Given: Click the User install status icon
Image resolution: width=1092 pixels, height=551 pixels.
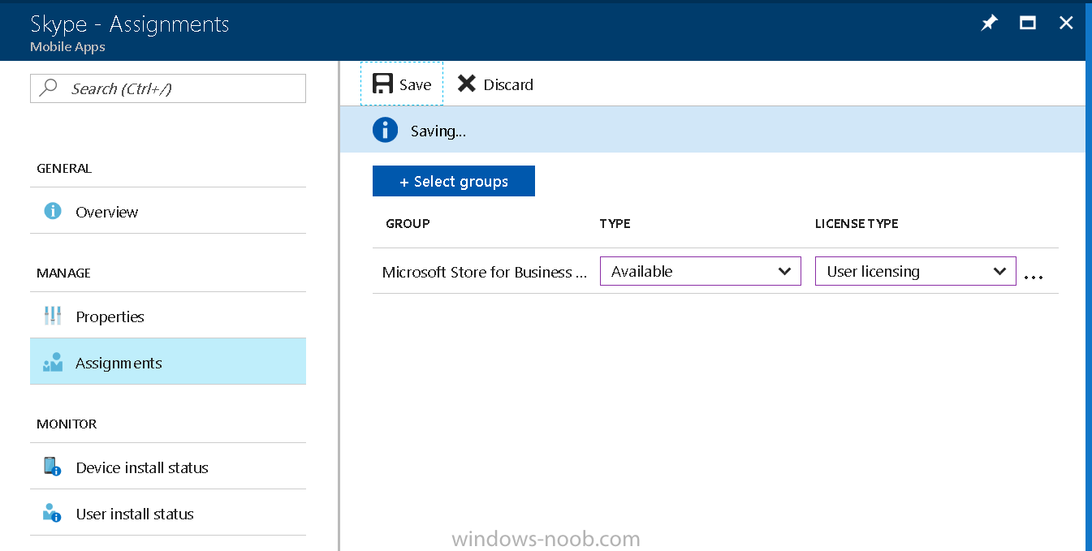Looking at the screenshot, I should coord(53,513).
